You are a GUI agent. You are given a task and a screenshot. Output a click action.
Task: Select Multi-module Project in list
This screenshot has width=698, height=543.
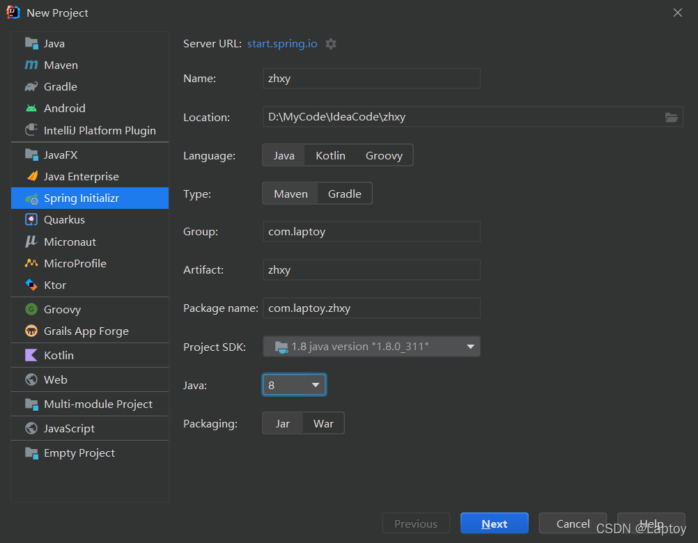coord(90,404)
